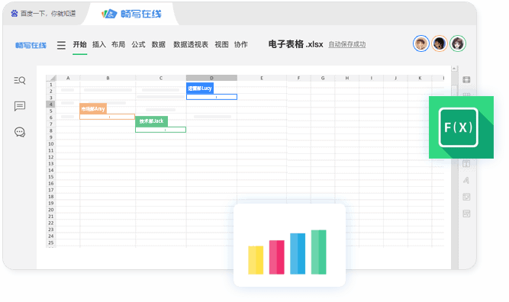Click the 自动保存成功 link
Image resolution: width=509 pixels, height=302 pixels.
pos(347,44)
